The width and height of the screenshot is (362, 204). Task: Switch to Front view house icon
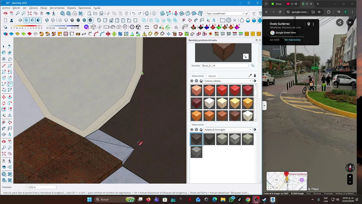coord(111,20)
